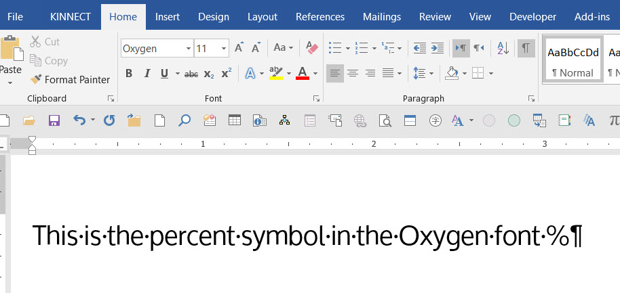Increase font size with Grow Font
The height and width of the screenshot is (293, 620).
coord(239,48)
